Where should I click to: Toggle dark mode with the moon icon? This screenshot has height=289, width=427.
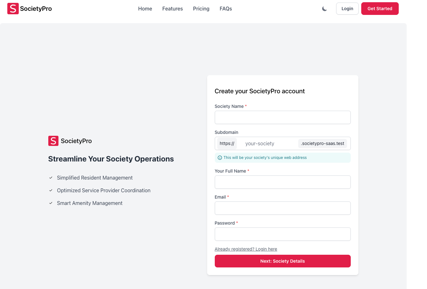(x=324, y=9)
